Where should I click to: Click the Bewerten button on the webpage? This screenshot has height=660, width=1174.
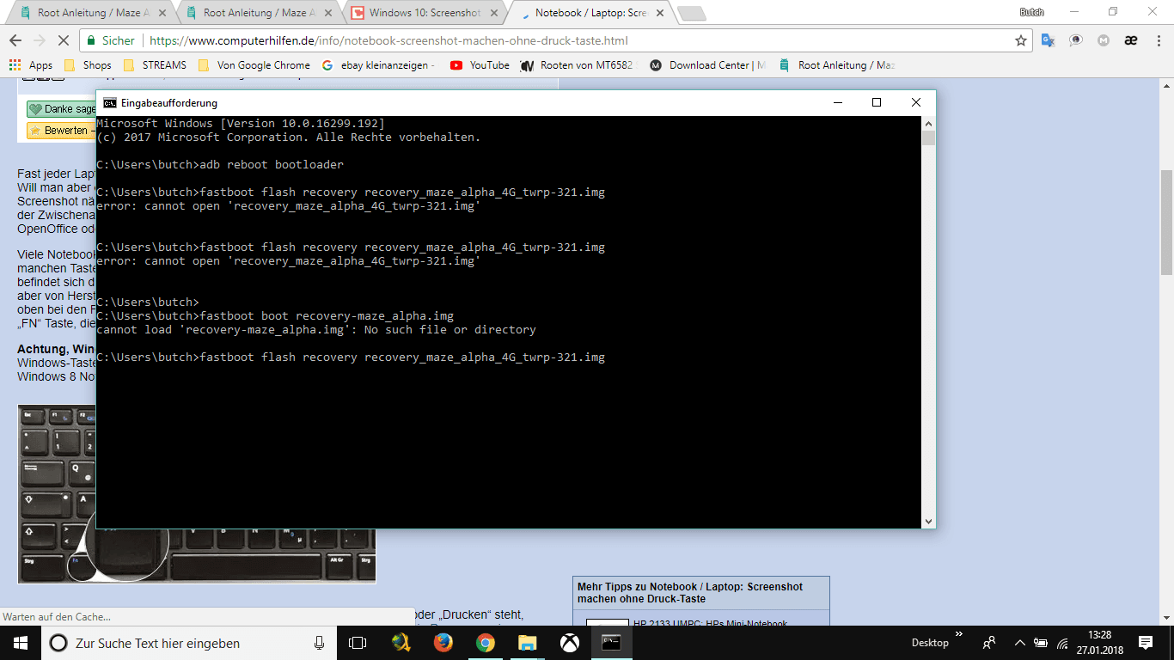pos(62,131)
